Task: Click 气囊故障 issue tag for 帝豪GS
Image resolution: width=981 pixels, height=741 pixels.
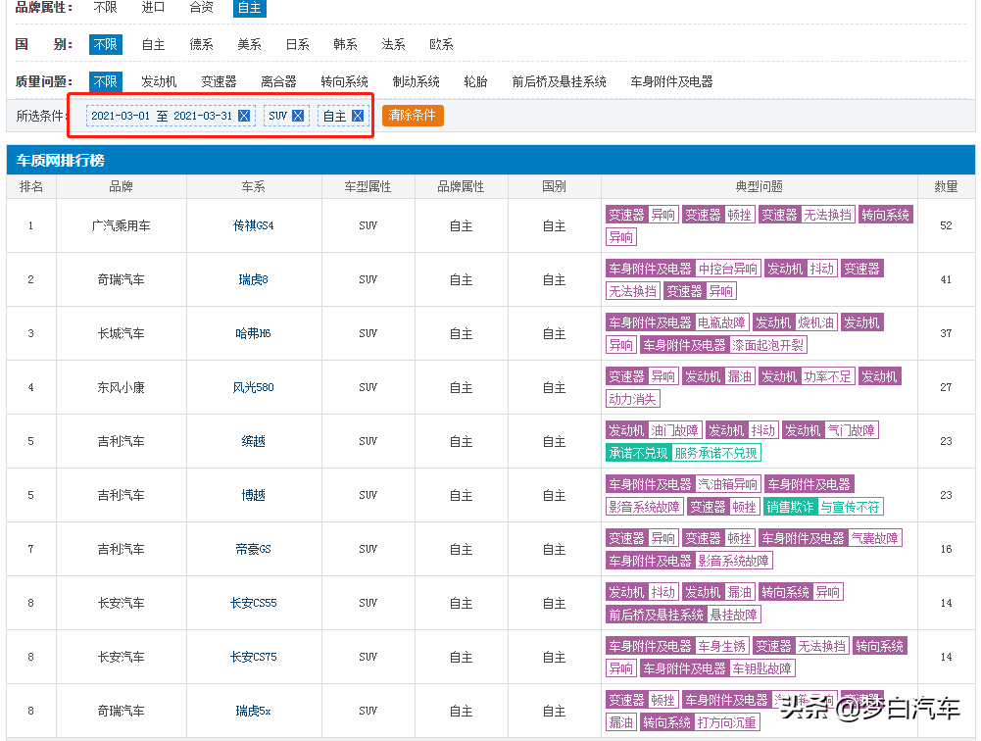Action: (874, 537)
